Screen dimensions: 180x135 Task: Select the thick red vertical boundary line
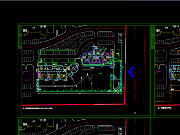125,65
